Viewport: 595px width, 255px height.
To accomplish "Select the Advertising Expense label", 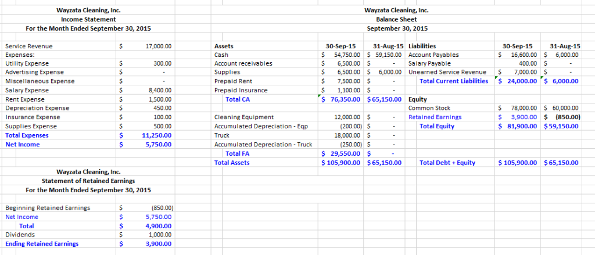I will point(34,72).
